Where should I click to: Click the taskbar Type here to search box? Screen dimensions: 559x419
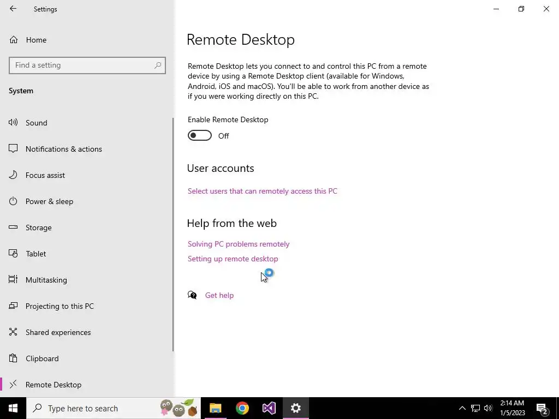[x=114, y=408]
